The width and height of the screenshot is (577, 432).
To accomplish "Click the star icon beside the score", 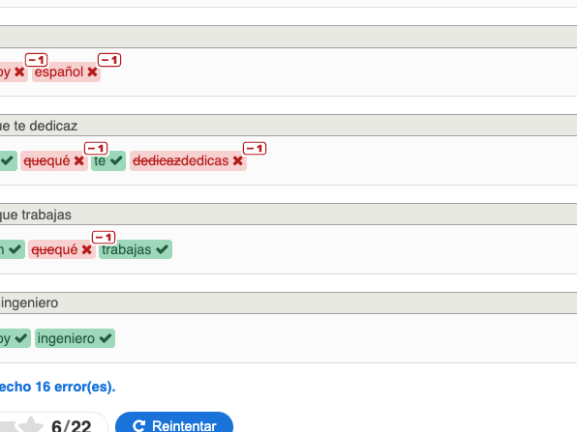I will tap(31, 424).
